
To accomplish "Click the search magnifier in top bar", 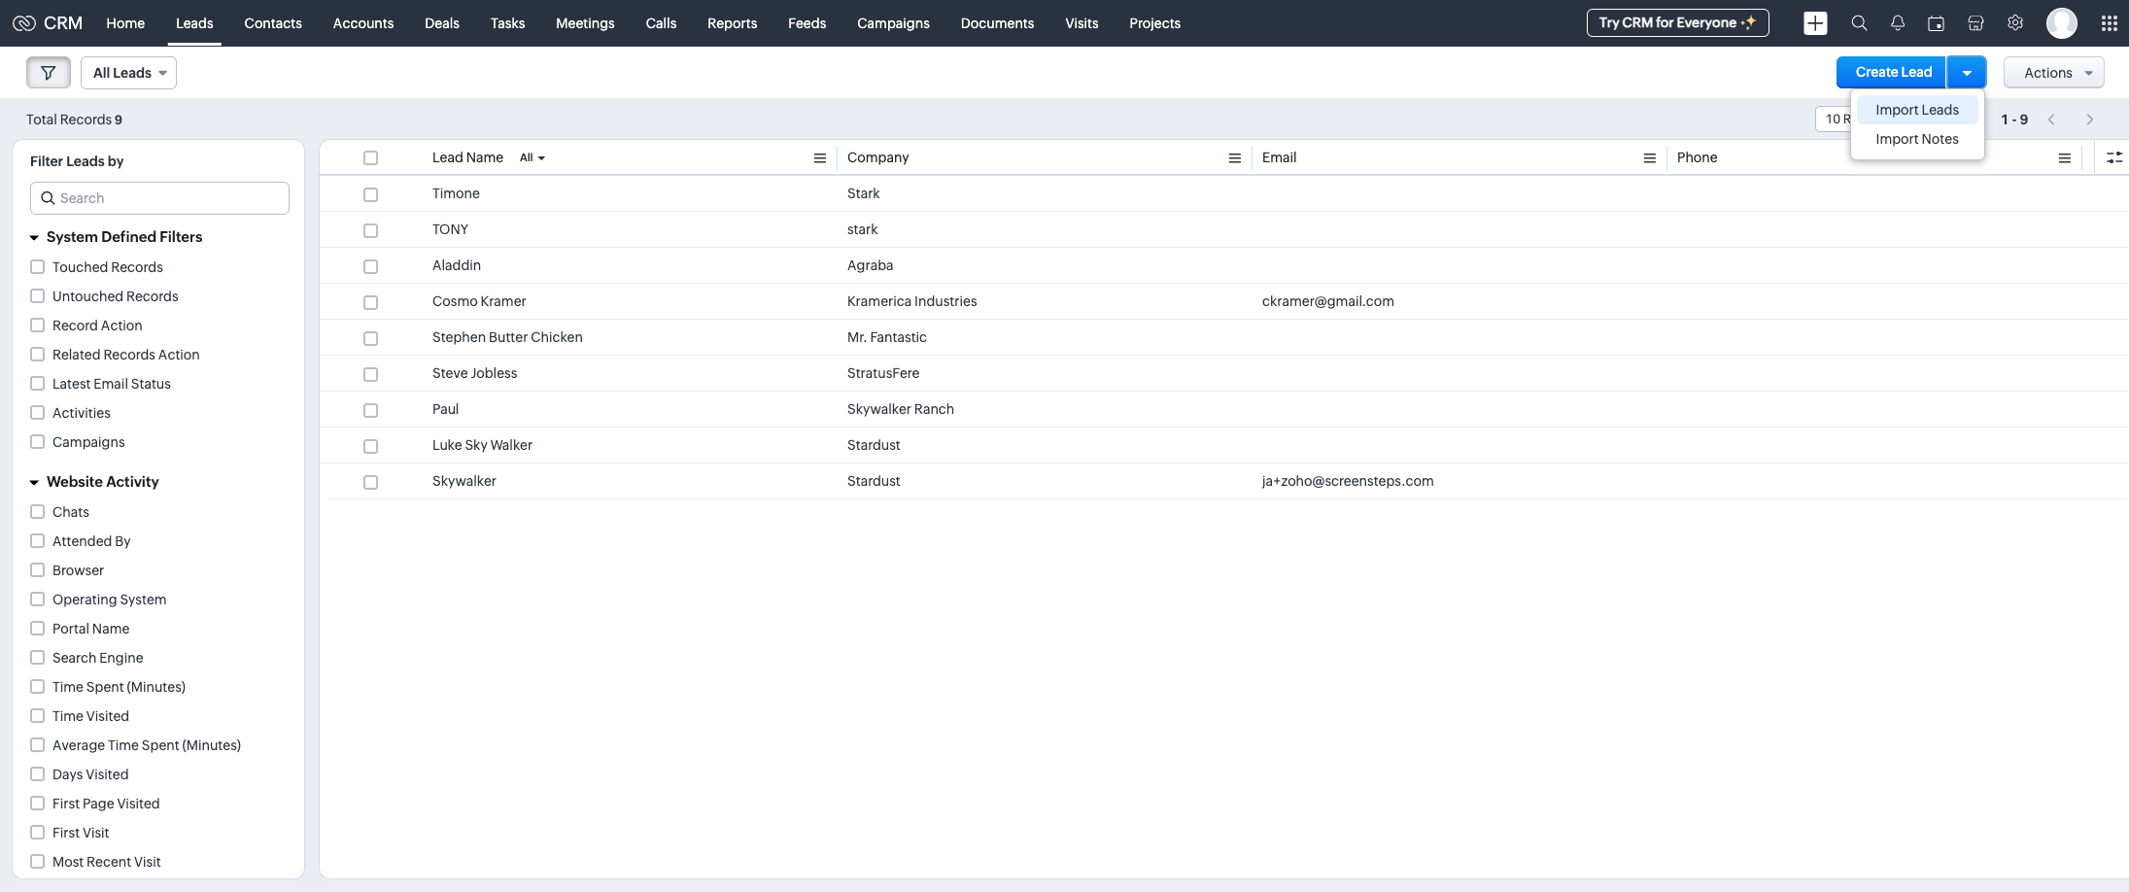I will (x=1859, y=23).
